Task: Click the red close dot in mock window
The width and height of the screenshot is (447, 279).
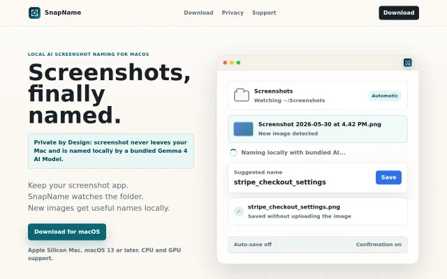Action: [x=225, y=63]
